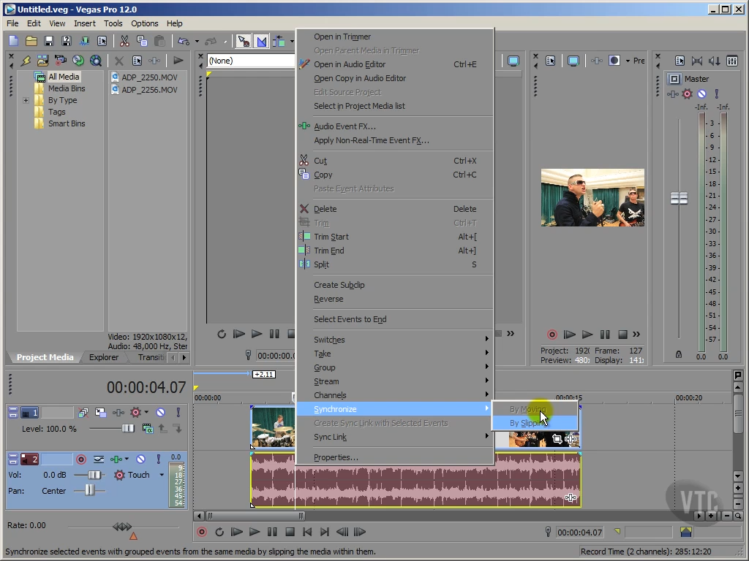The width and height of the screenshot is (749, 561).
Task: Switch to the Explorer tab
Action: 104,357
